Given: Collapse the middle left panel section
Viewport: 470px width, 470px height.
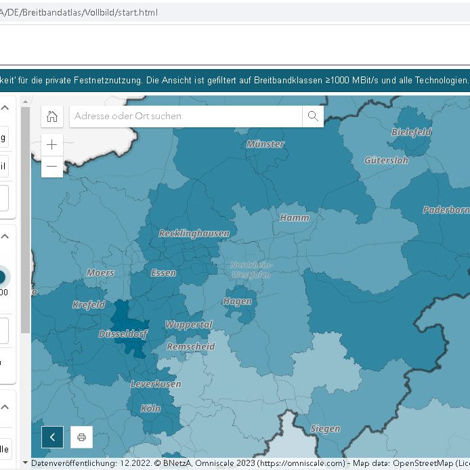Looking at the screenshot, I should tap(5, 237).
